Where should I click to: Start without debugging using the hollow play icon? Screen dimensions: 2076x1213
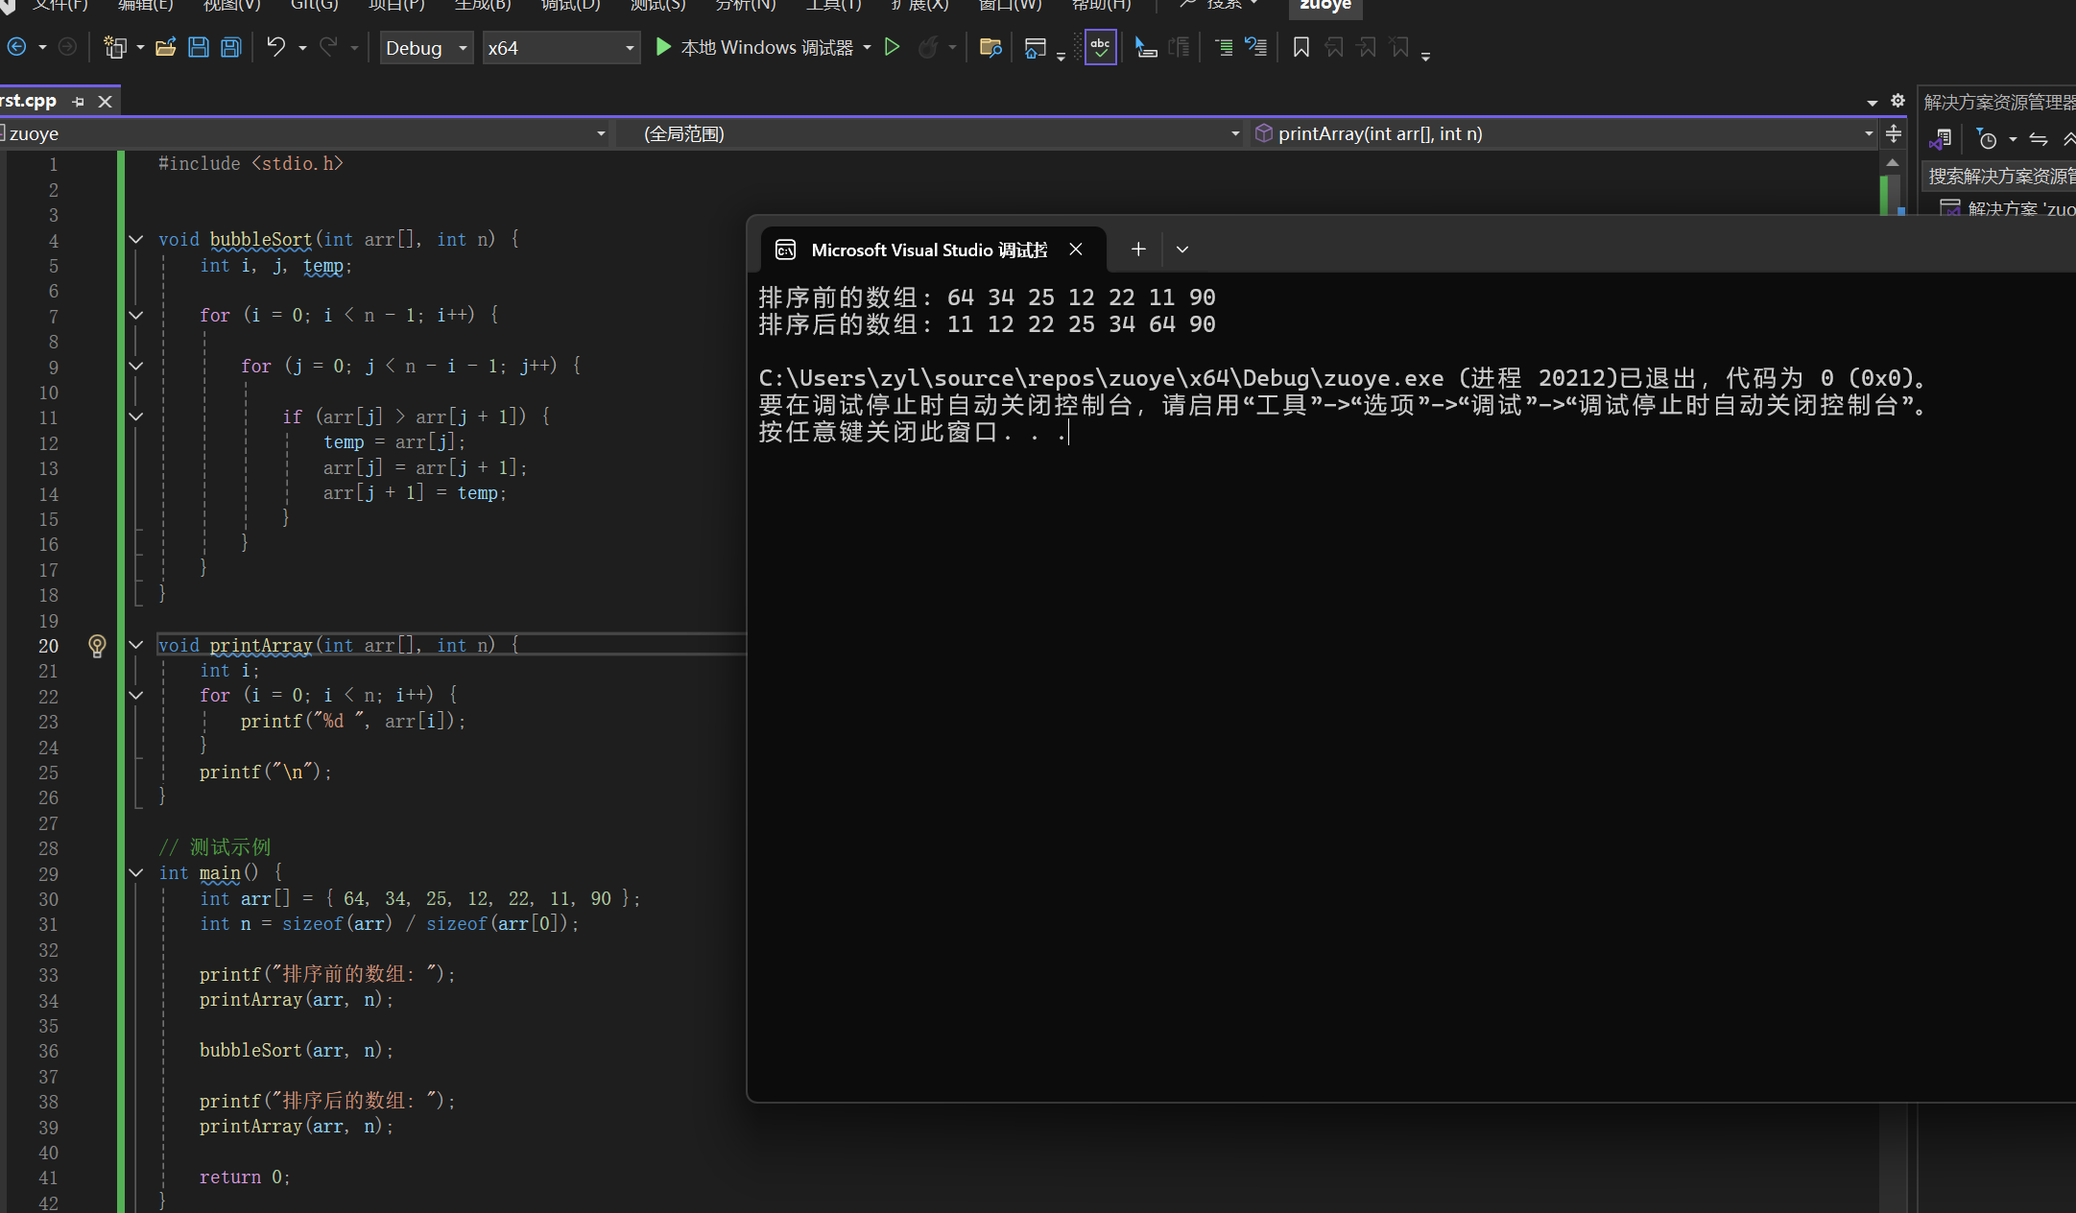coord(892,47)
